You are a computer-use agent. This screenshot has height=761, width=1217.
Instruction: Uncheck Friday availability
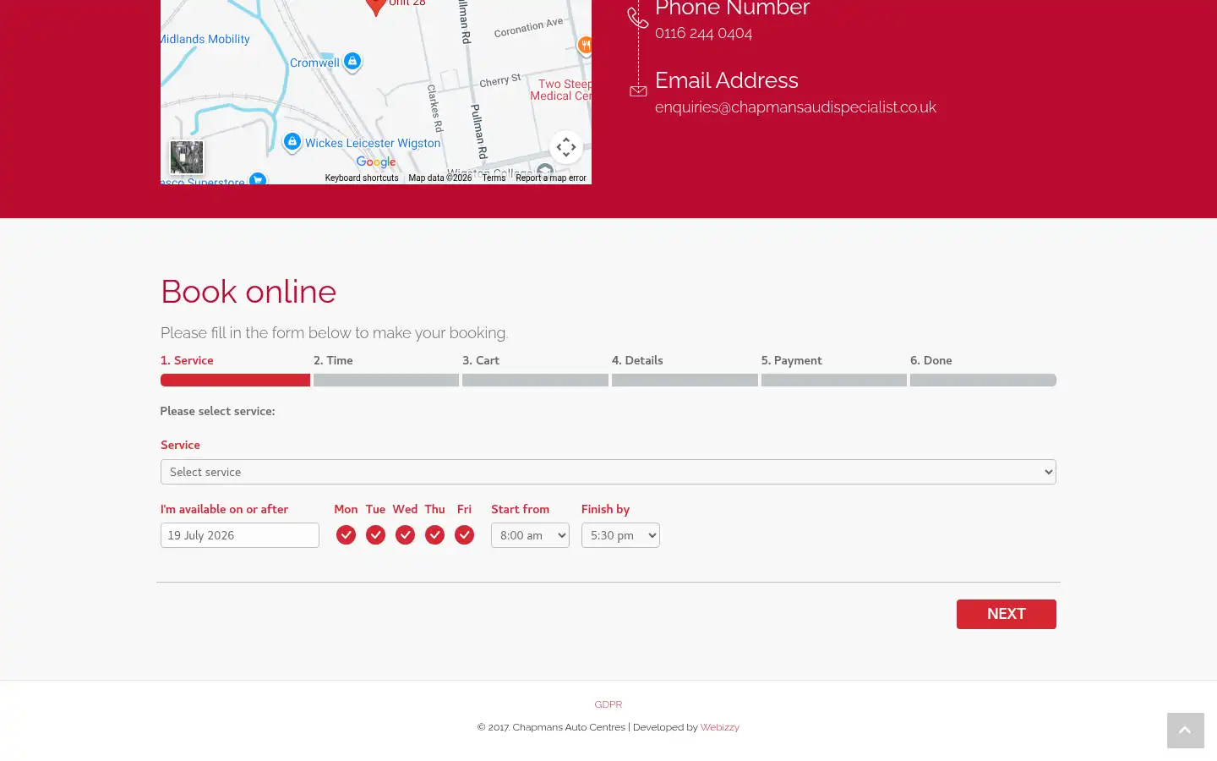tap(464, 534)
